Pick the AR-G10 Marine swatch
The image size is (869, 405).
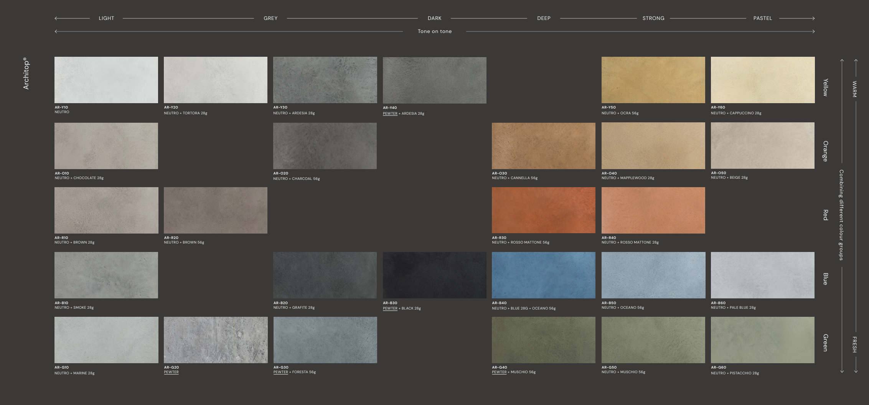click(x=106, y=340)
